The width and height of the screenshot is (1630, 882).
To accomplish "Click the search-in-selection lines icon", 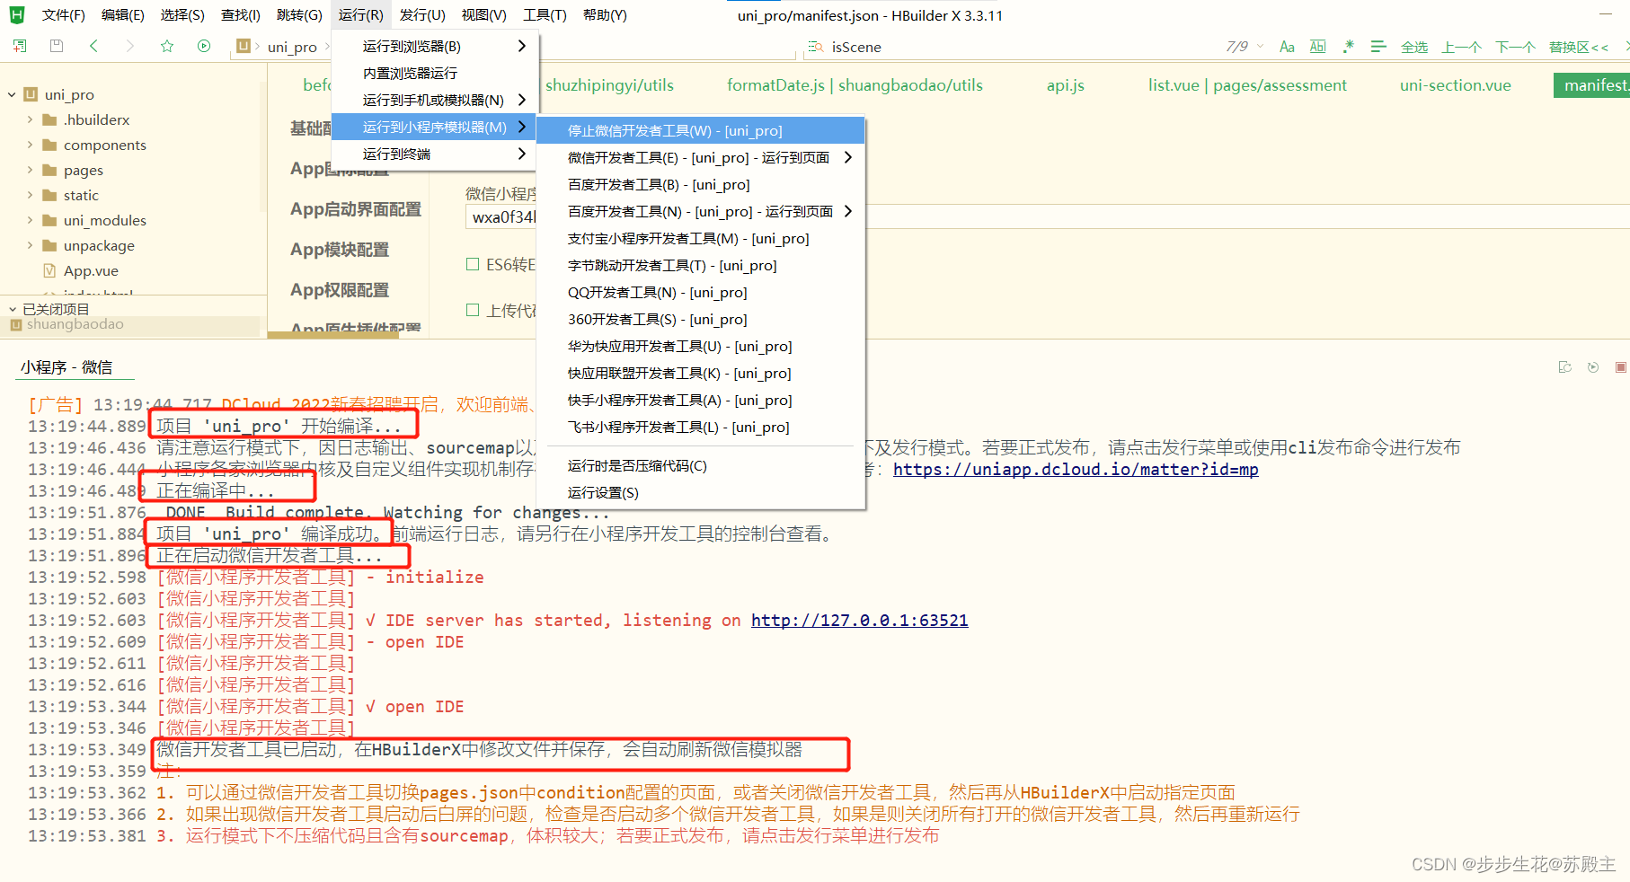I will [x=1378, y=47].
